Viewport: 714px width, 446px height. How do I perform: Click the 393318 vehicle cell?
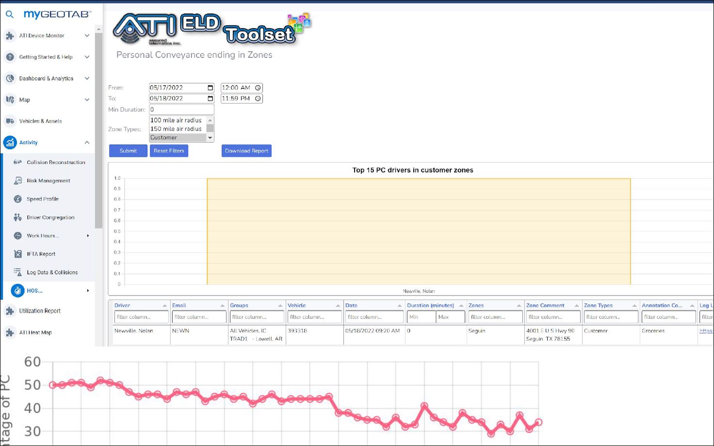[x=315, y=335]
